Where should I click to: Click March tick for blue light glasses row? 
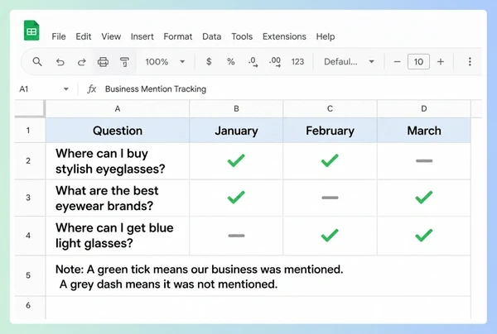tap(424, 236)
